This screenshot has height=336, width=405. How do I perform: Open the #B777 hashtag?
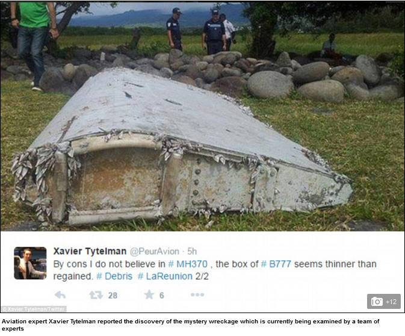(276, 264)
